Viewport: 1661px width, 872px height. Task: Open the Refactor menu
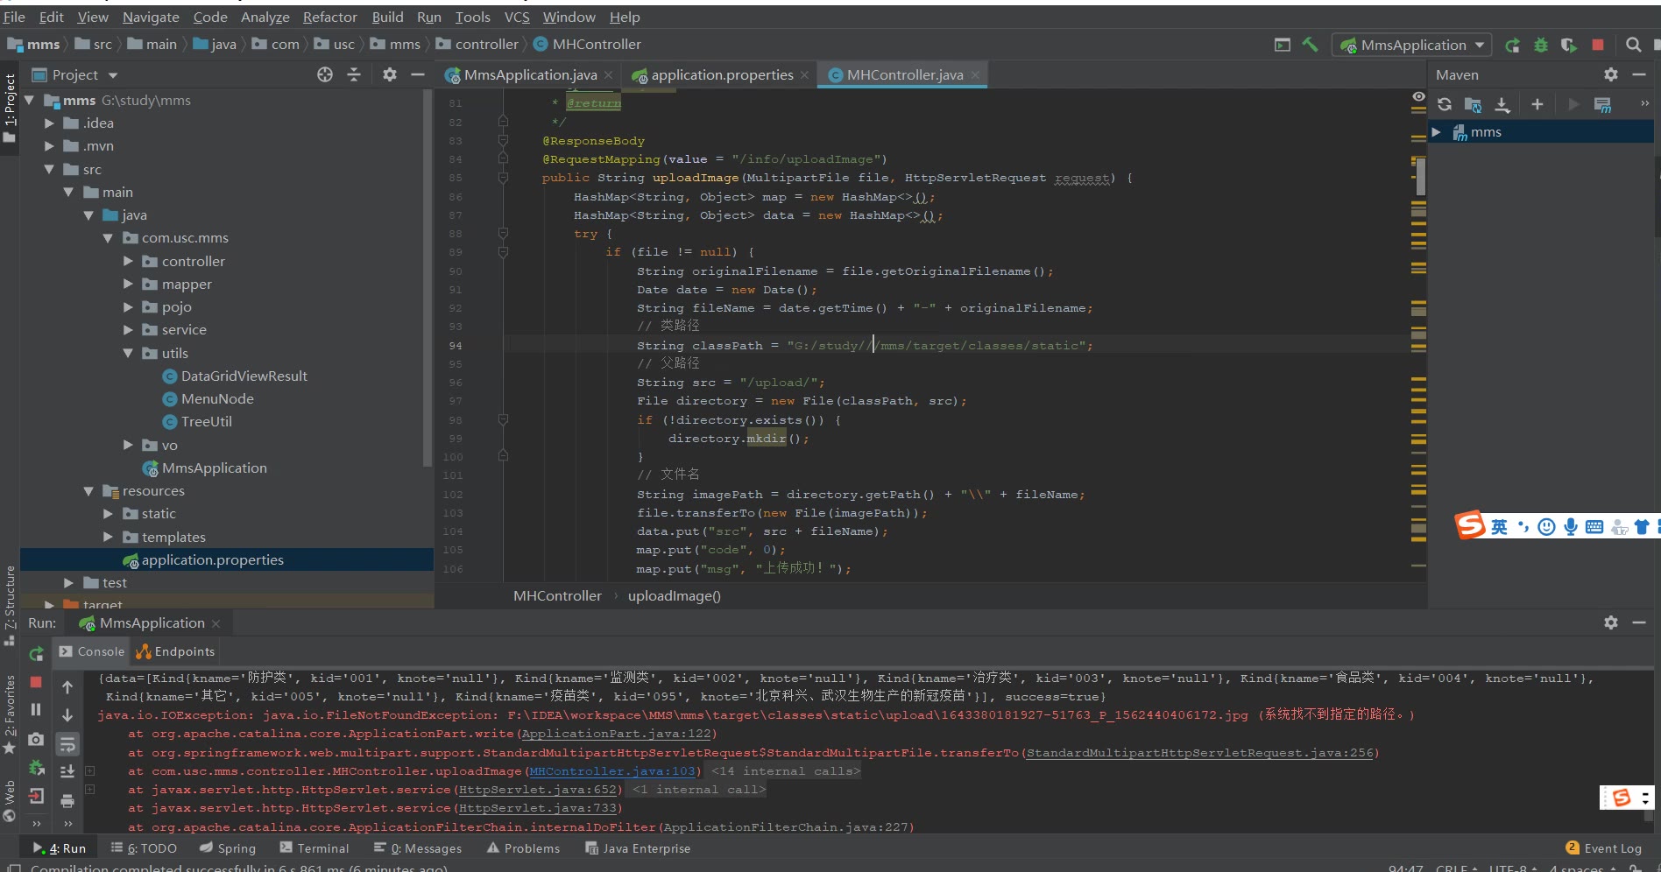pyautogui.click(x=329, y=17)
